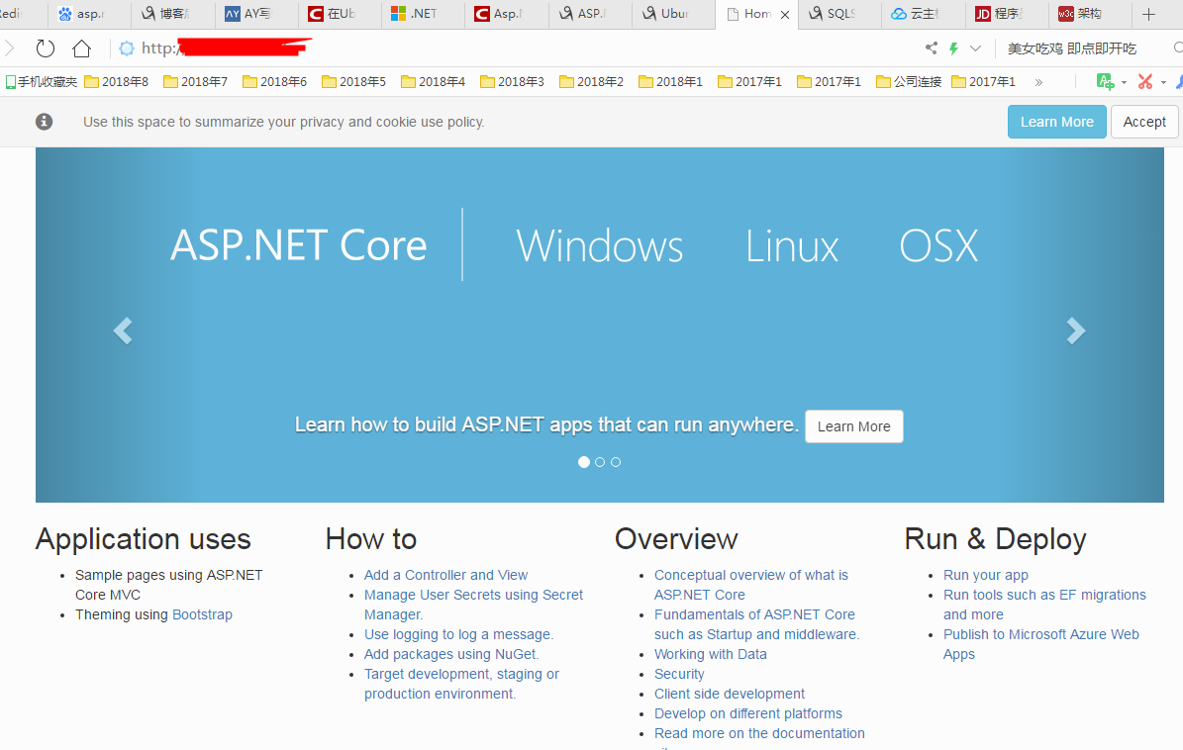Open the translate icon's dropdown arrow

point(1125,82)
